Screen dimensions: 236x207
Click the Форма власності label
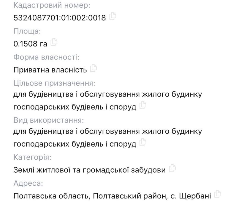click(x=46, y=57)
